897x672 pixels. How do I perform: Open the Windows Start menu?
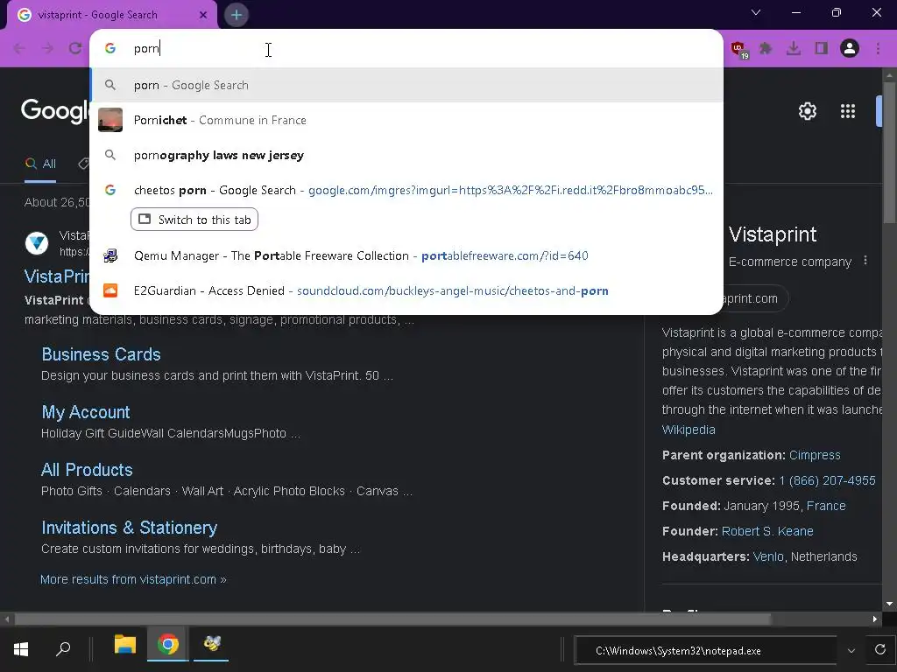(21, 648)
